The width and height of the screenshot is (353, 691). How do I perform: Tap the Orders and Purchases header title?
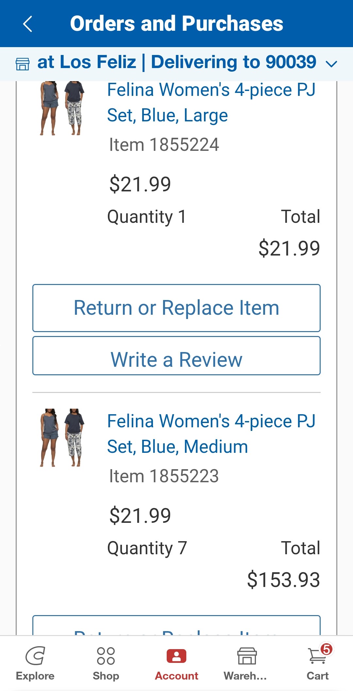[176, 24]
